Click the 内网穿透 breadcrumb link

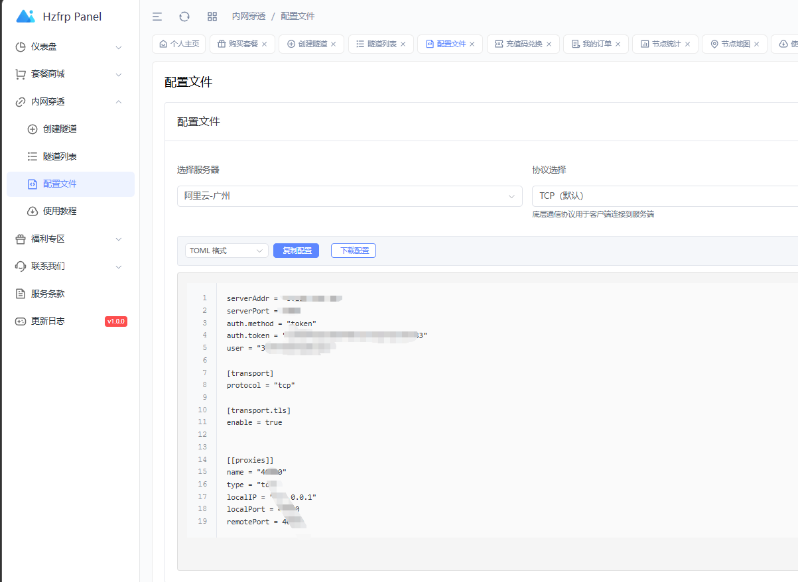coord(249,17)
